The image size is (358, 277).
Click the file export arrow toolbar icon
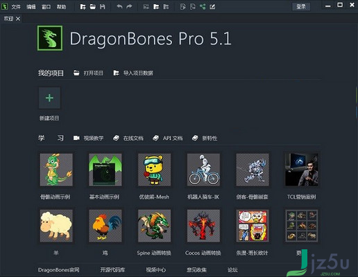pos(193,7)
